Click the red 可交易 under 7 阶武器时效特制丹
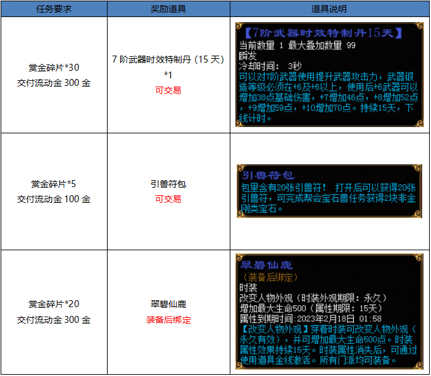 [x=168, y=90]
